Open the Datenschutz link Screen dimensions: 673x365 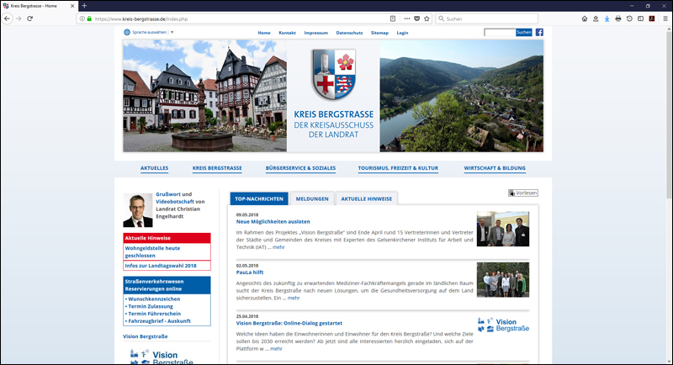click(x=349, y=33)
